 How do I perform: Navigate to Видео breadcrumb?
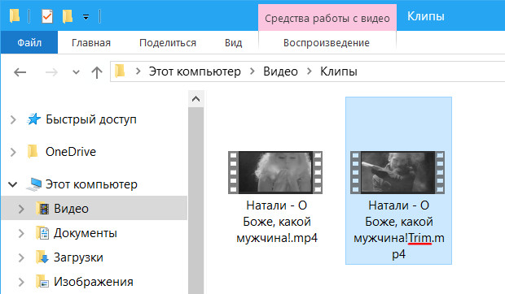pyautogui.click(x=280, y=71)
